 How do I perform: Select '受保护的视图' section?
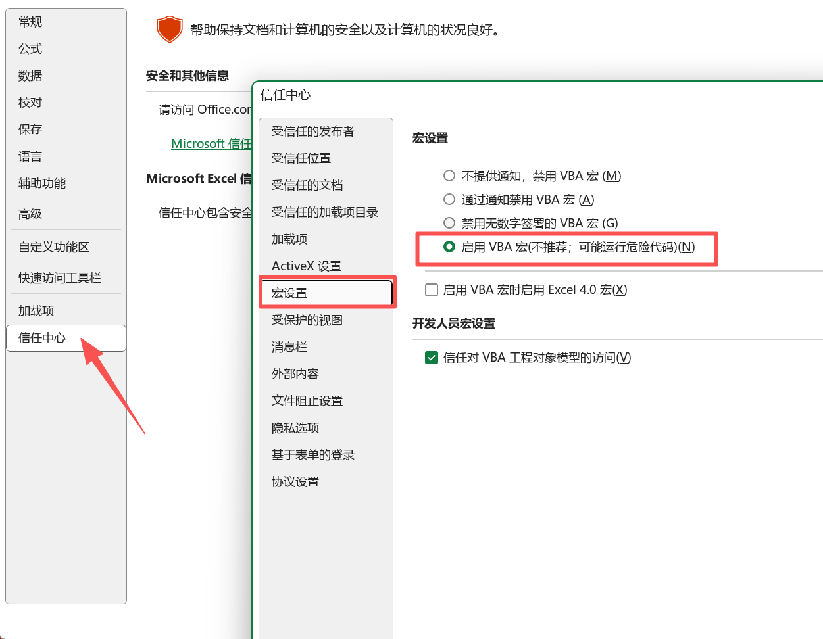coord(307,320)
